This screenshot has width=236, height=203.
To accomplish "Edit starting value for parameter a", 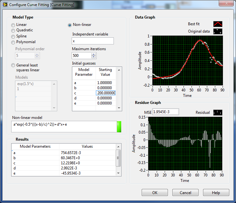I will (x=106, y=83).
